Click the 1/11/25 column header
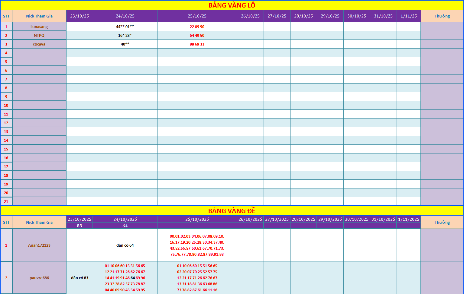The width and height of the screenshot is (464, 294). pyautogui.click(x=409, y=16)
